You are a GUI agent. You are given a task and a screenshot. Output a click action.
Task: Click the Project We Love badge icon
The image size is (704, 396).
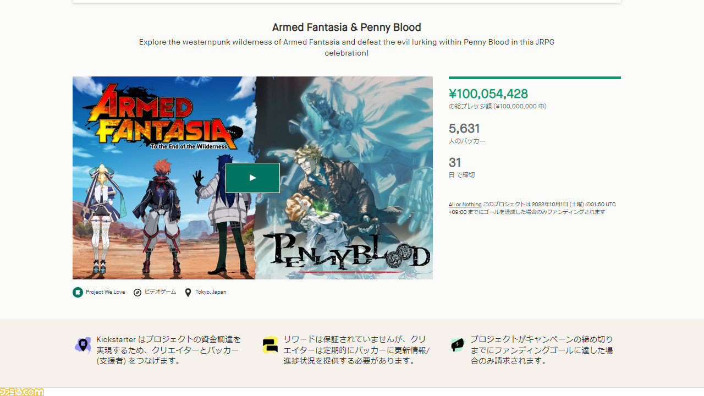coord(78,292)
